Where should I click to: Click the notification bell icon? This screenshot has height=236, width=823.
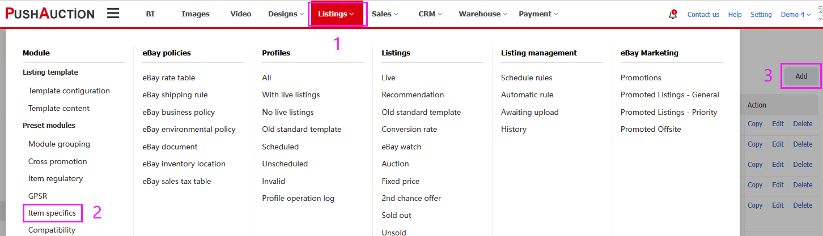[x=673, y=15]
